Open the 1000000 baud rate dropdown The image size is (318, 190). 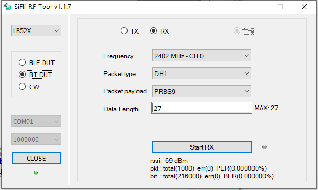pyautogui.click(x=36, y=139)
